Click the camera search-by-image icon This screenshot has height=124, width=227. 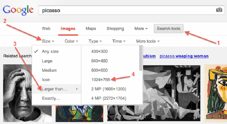[x=219, y=10]
